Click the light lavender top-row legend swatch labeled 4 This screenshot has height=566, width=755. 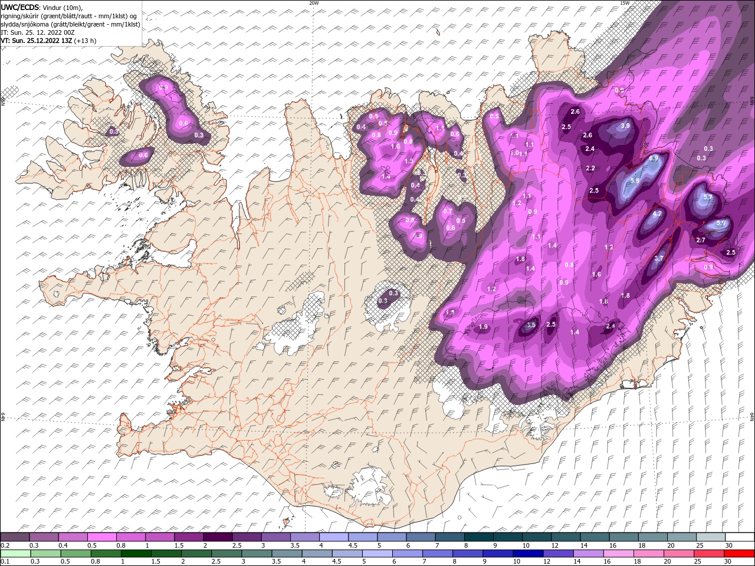(334, 537)
